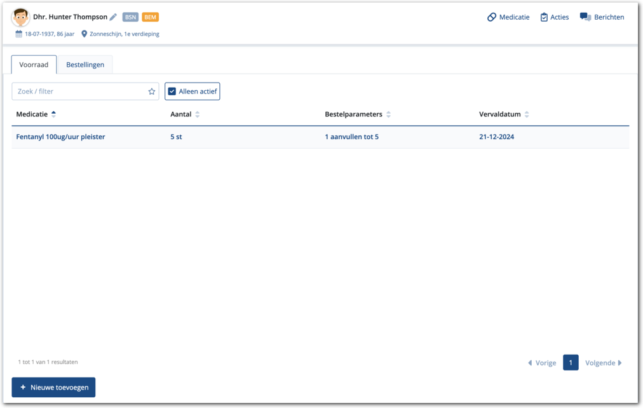Screen dimensions: 643x408
Task: Select the Voorraad tab
Action: tap(34, 65)
